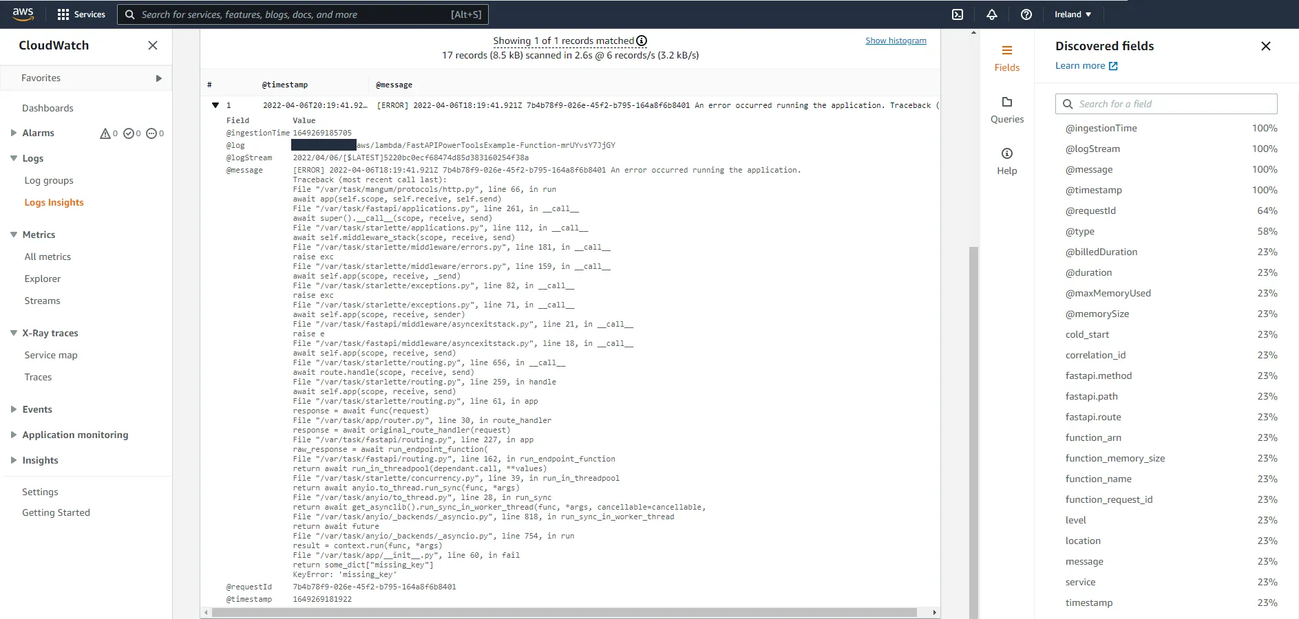
Task: Collapse the expanded log record row 1
Action: pos(215,105)
